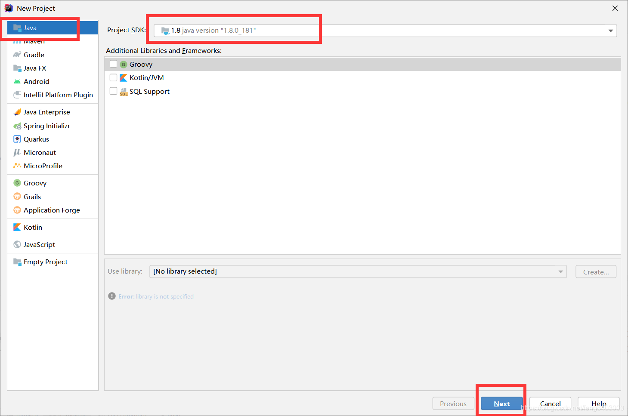628x416 pixels.
Task: Click the Next button
Action: [502, 404]
